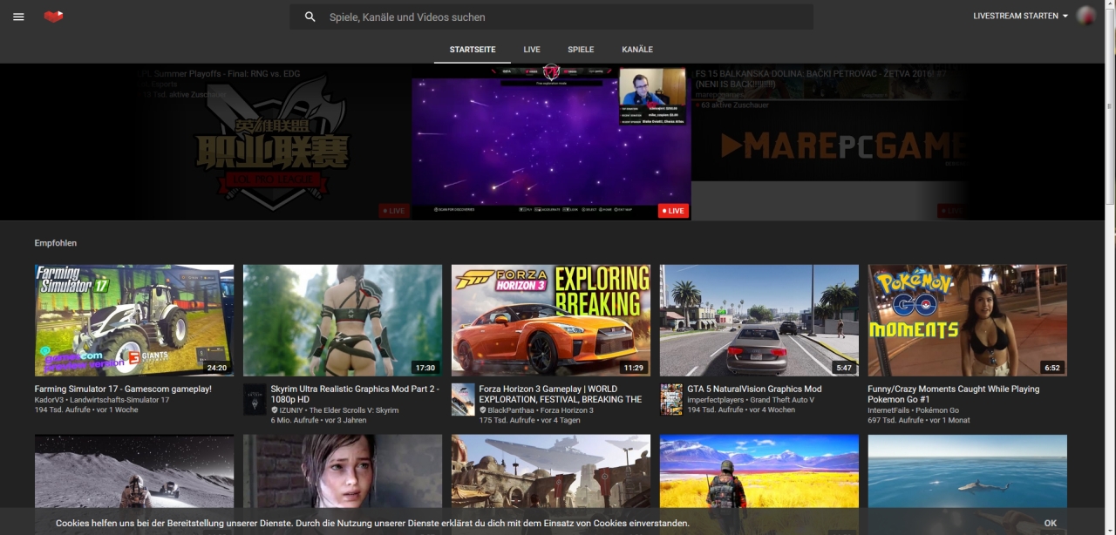
Task: Open the shark underwater video thumbnail
Action: click(x=968, y=471)
